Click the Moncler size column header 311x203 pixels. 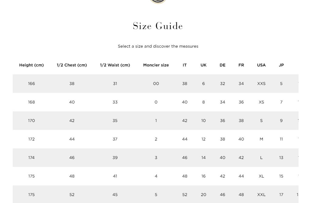point(156,65)
